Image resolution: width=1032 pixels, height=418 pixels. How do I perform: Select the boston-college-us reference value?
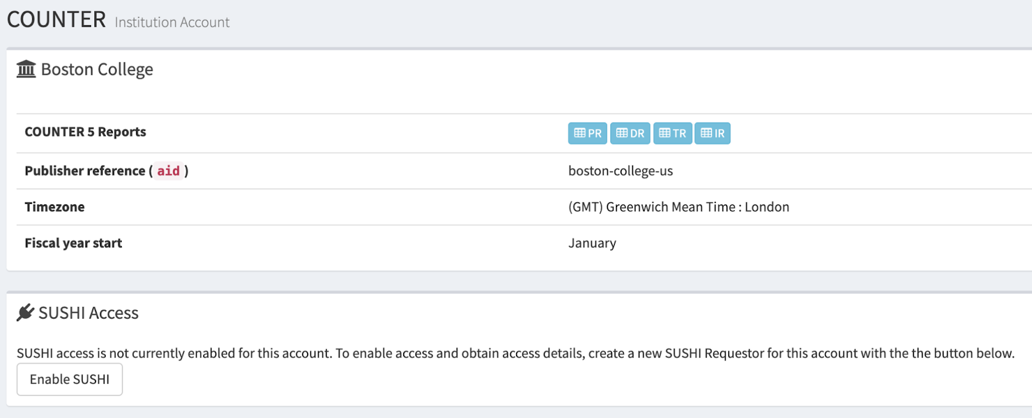point(620,171)
